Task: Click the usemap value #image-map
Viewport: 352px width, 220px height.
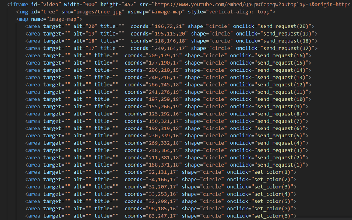Action: tap(167, 12)
